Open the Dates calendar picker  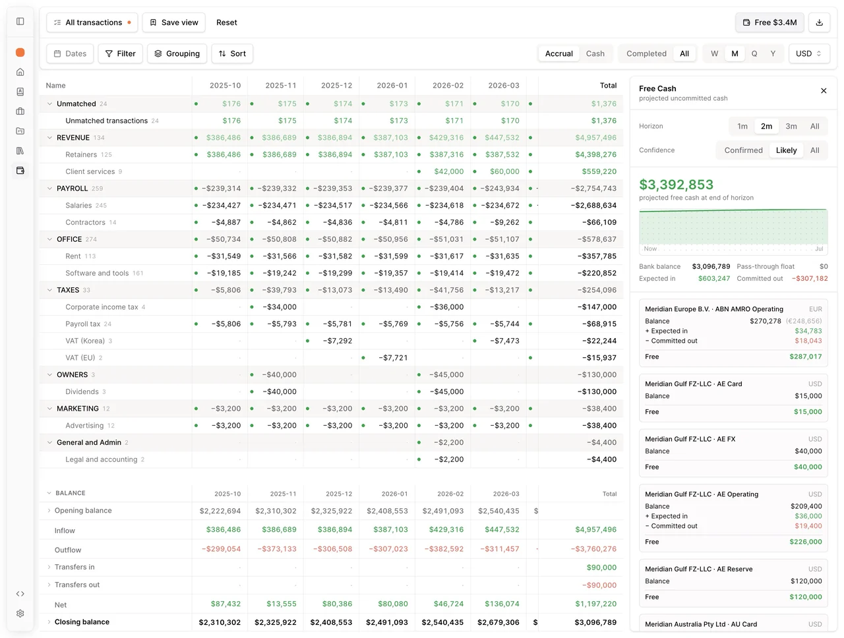pyautogui.click(x=70, y=53)
